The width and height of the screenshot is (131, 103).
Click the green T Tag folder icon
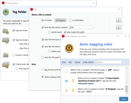pos(6,12)
